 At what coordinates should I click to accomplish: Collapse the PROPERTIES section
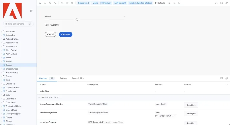tap(48, 98)
